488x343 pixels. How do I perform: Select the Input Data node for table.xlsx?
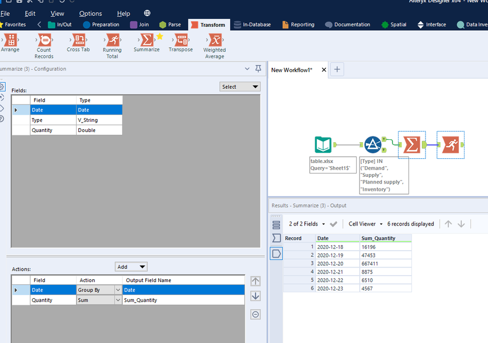click(324, 145)
